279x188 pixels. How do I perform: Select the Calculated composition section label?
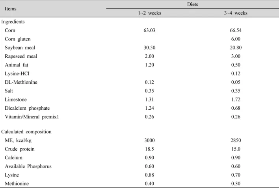26,132
